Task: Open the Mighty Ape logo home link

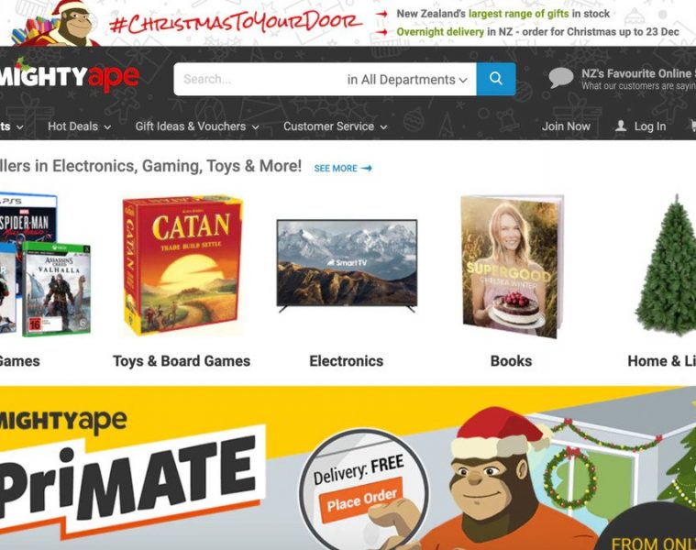Action: (x=70, y=75)
